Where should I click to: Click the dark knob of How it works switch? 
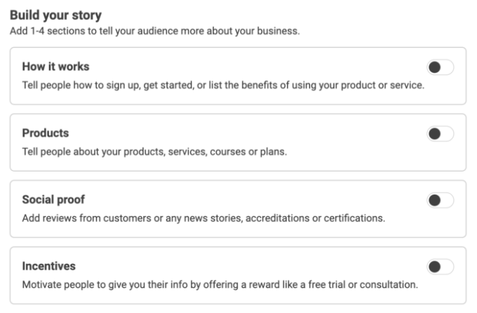(434, 67)
